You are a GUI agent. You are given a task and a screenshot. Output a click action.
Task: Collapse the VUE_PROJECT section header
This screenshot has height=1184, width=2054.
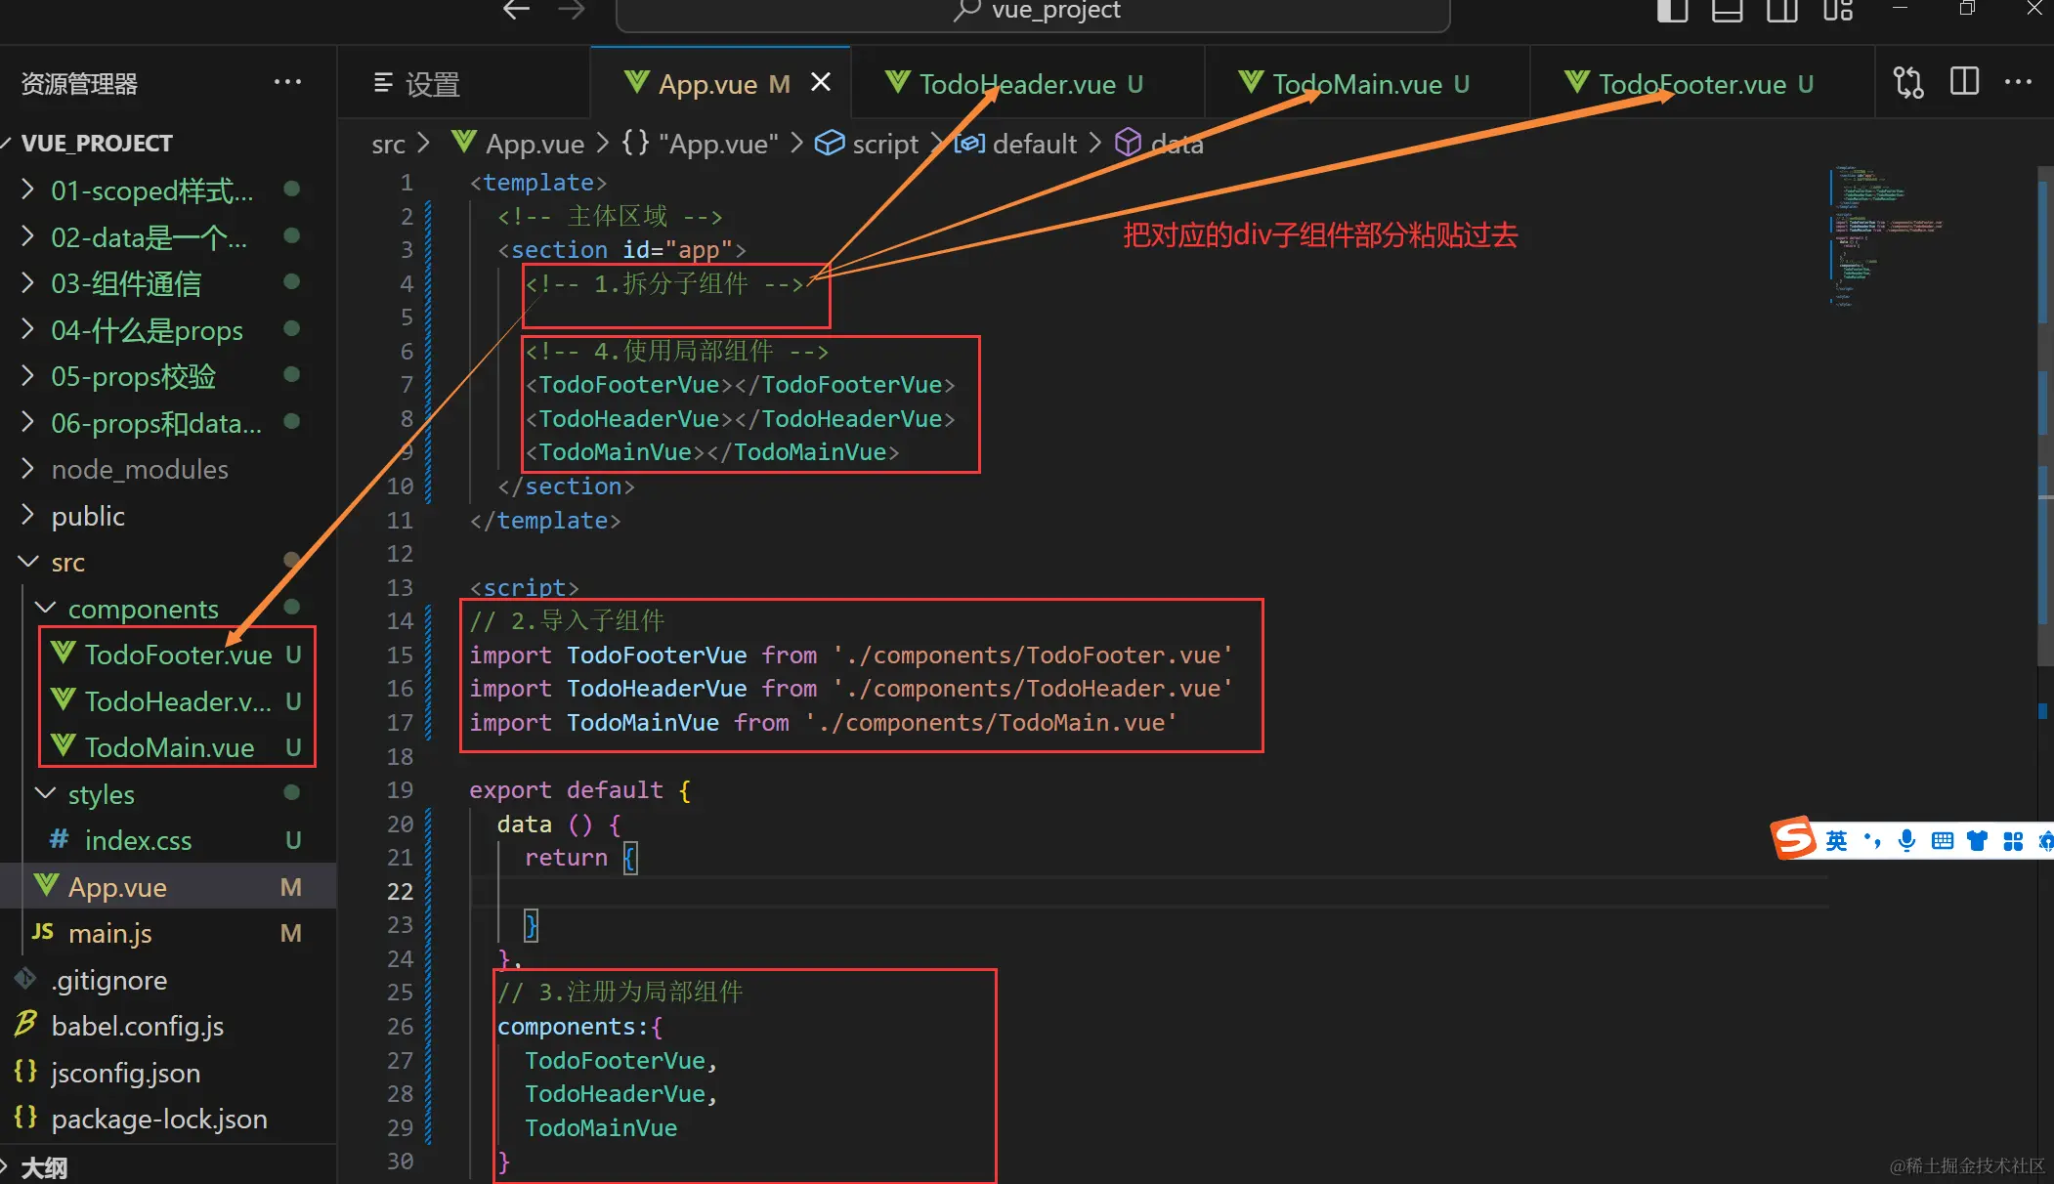coord(168,143)
